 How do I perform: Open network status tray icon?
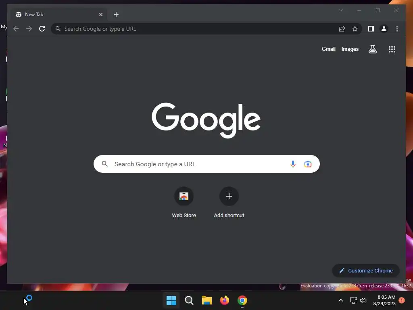pyautogui.click(x=353, y=300)
